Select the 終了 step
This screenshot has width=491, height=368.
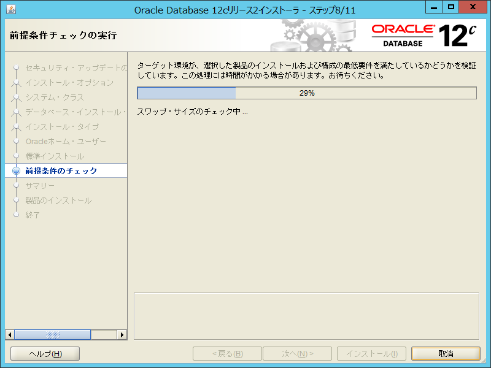click(x=33, y=215)
